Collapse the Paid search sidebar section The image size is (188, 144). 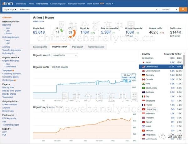tap(9, 115)
